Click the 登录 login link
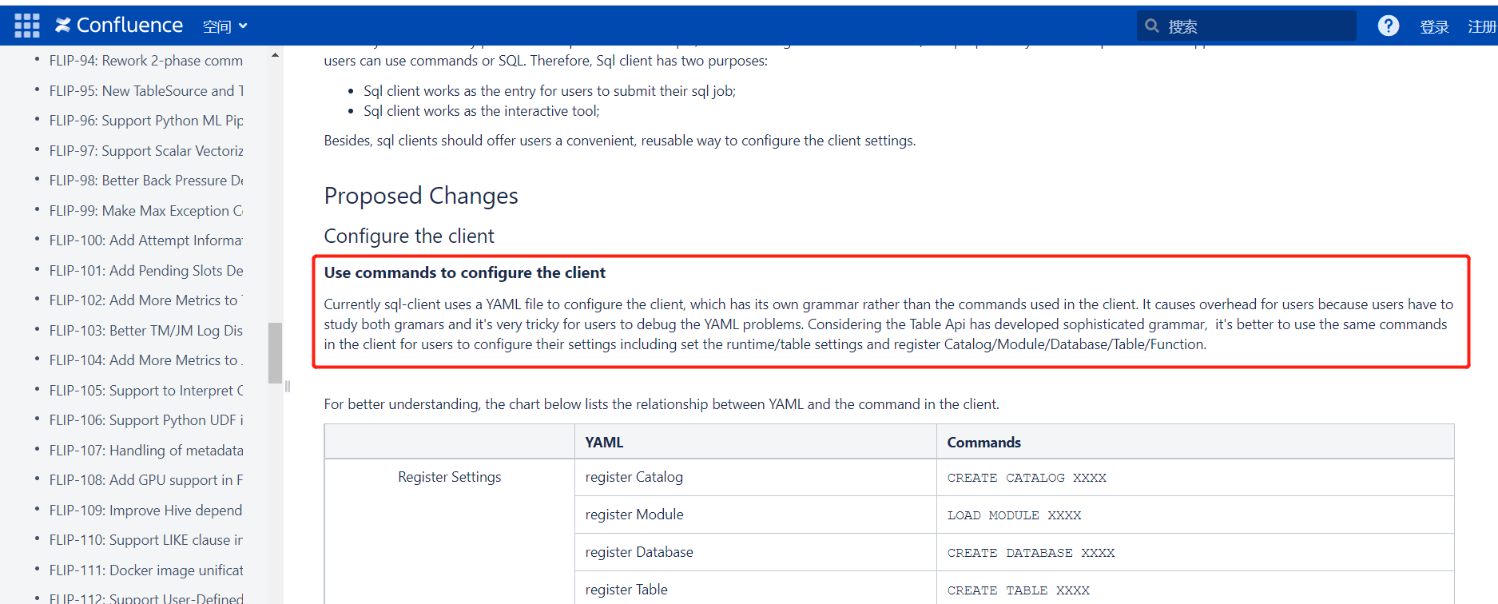 click(1434, 27)
